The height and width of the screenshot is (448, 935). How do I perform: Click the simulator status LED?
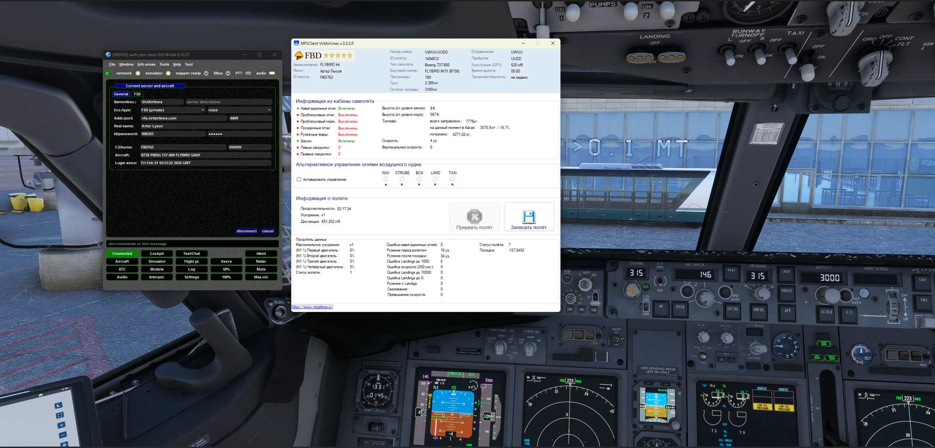click(168, 74)
